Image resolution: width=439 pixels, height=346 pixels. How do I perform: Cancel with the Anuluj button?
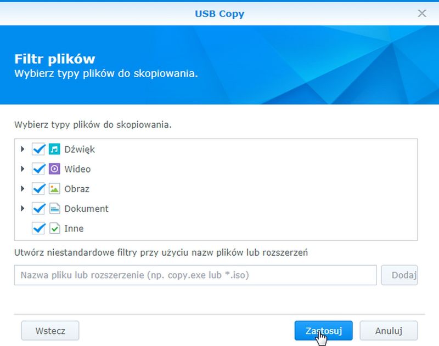click(389, 331)
